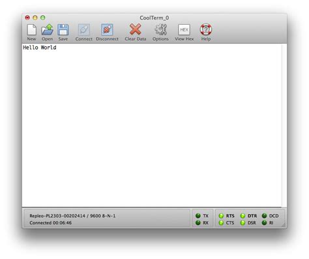Screen dimensions: 309x259
Task: Click the New document icon
Action: pos(31,29)
